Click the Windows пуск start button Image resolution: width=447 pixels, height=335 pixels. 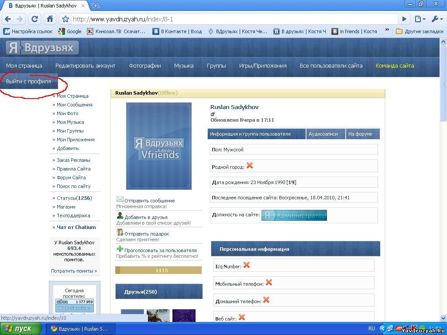pyautogui.click(x=19, y=328)
